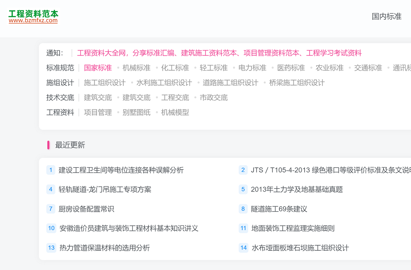411x270 pixels.
Task: Open 项目管理 under 工程资料
Action: 98,112
